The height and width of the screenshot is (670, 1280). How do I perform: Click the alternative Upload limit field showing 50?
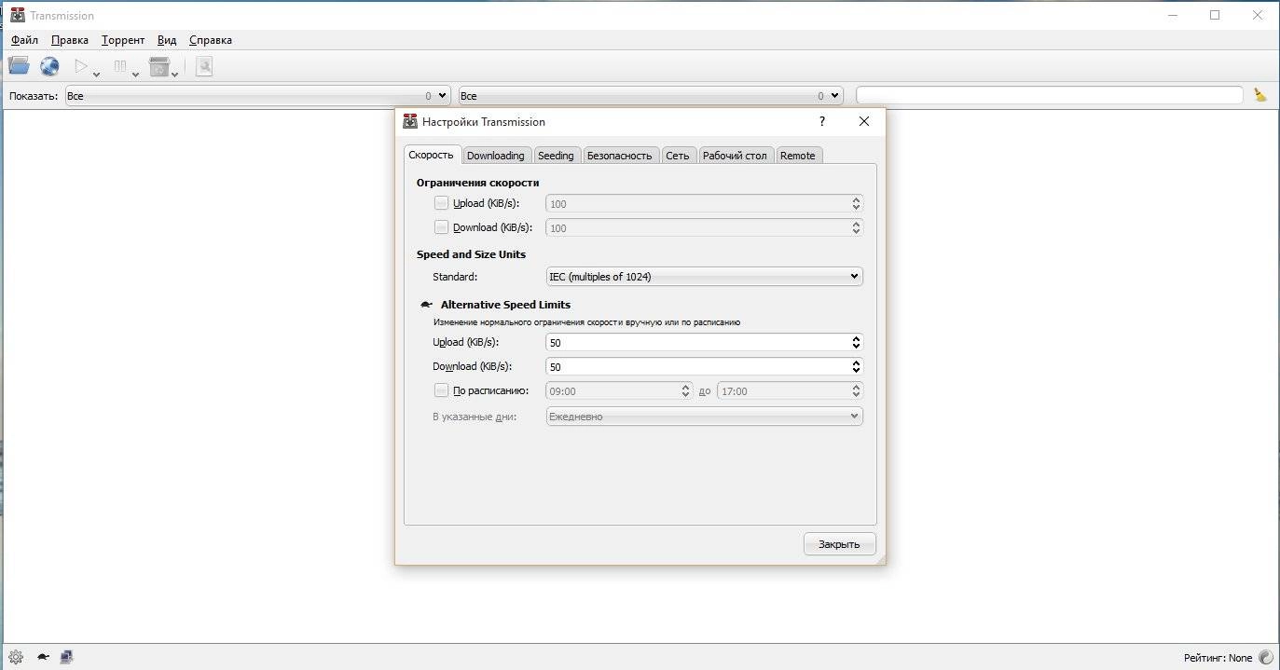point(704,343)
